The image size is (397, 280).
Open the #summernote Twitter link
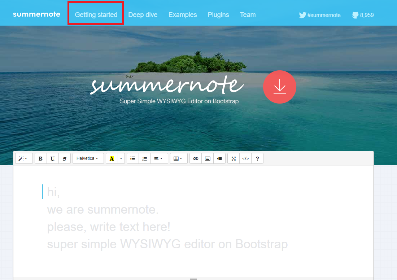point(320,15)
